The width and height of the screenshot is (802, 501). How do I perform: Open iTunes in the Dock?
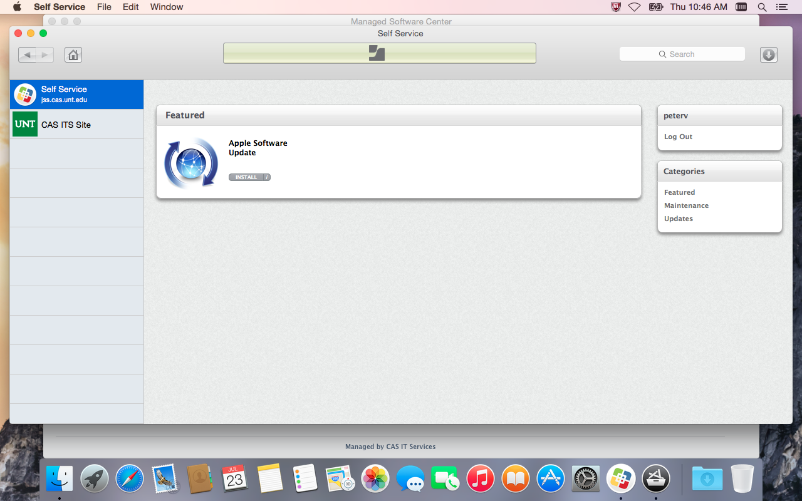(x=481, y=479)
